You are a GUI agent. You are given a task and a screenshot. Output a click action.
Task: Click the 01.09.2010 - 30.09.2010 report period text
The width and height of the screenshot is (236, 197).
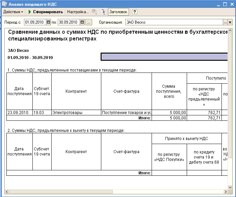point(30,57)
